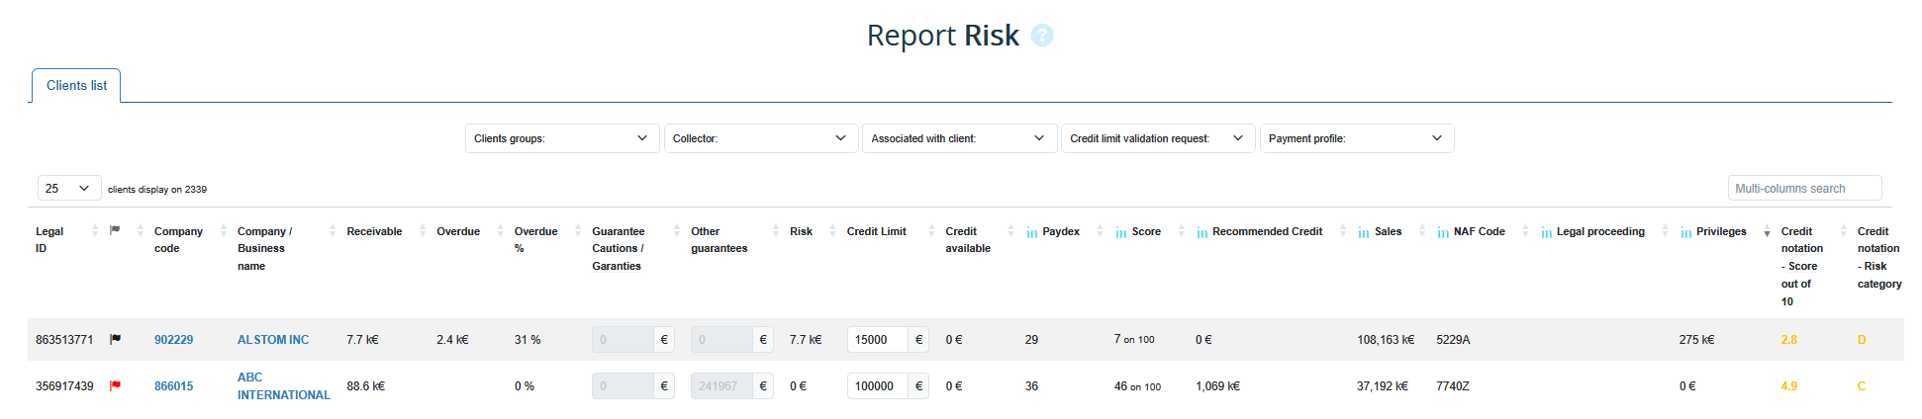Sort by the Privileges column arrow
The width and height of the screenshot is (1922, 419).
pos(1767,233)
